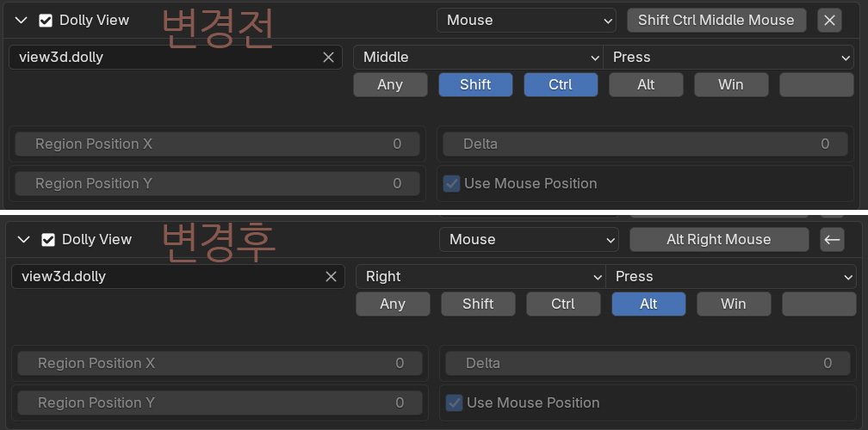Image resolution: width=868 pixels, height=430 pixels.
Task: Click the Delta value field in 변경후 panel
Action: (x=648, y=364)
